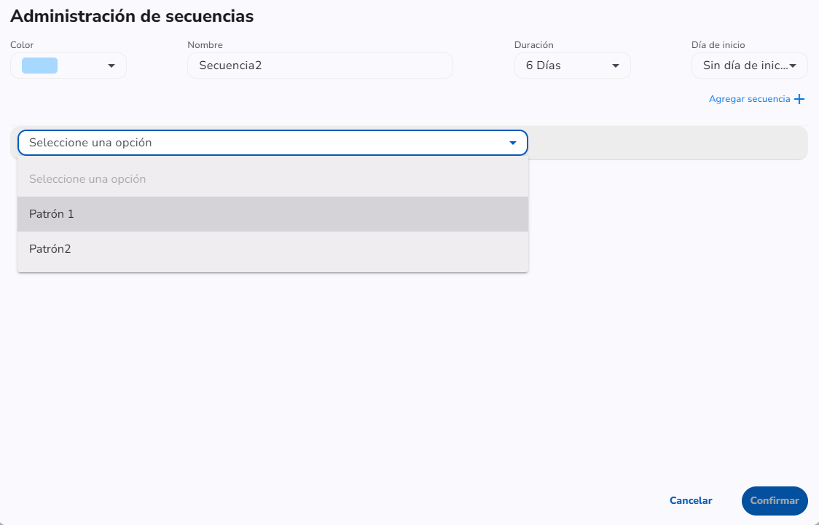Click the Duración field label
The width and height of the screenshot is (819, 525).
(534, 45)
